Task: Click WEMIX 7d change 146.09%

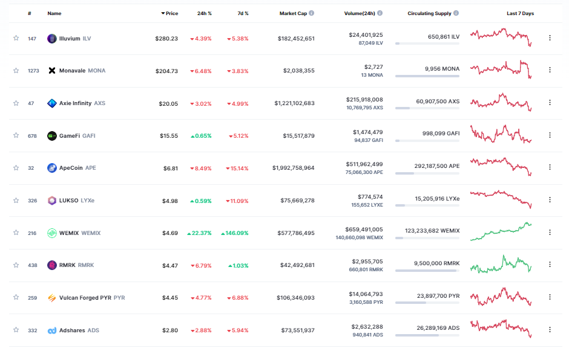Action: click(x=235, y=233)
